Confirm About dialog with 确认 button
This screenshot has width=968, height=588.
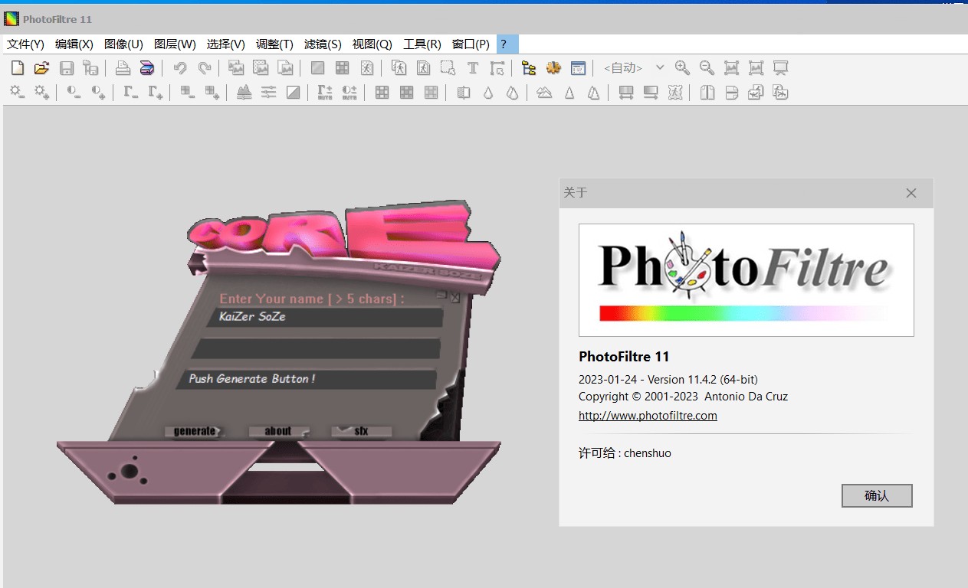coord(877,495)
